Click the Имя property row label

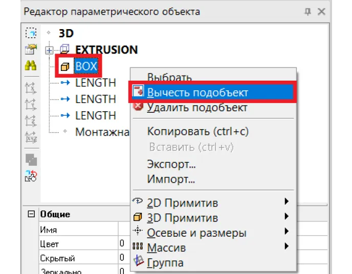[x=49, y=230]
